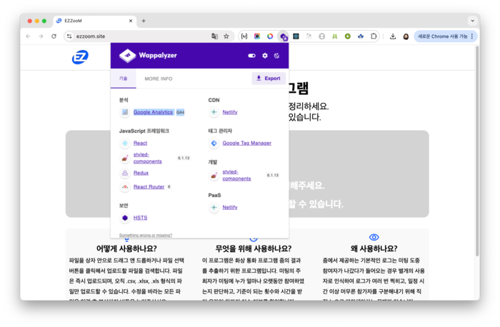Viewport: 500px width, 327px height.
Task: Click the active Wappalyzer extension icon
Action: click(x=283, y=36)
